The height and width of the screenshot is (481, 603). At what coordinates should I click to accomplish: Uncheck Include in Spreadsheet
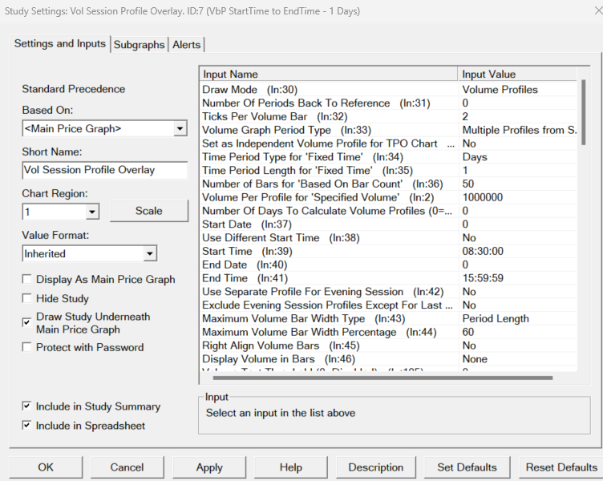(x=28, y=426)
